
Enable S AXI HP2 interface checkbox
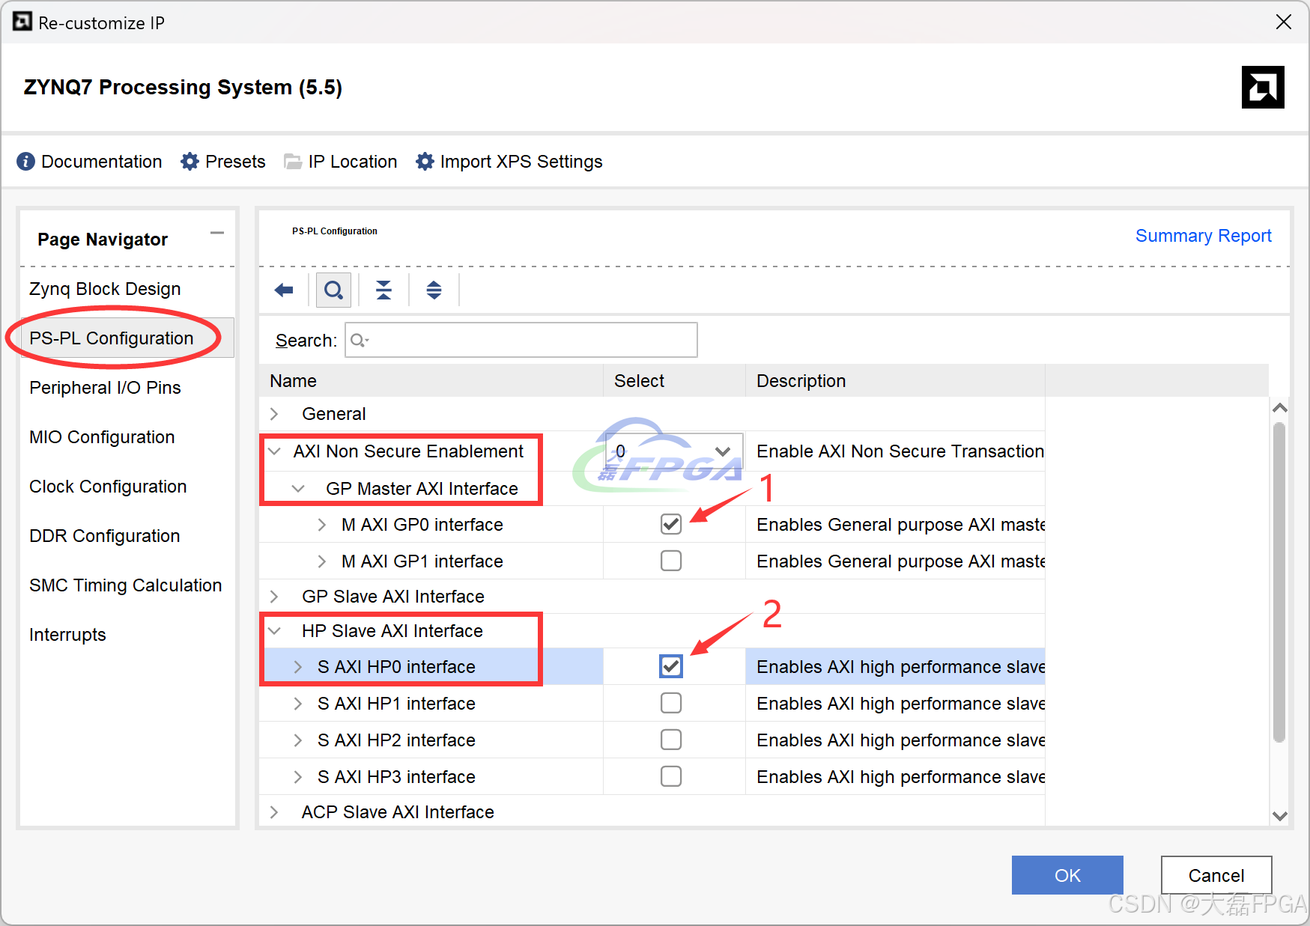pyautogui.click(x=671, y=740)
